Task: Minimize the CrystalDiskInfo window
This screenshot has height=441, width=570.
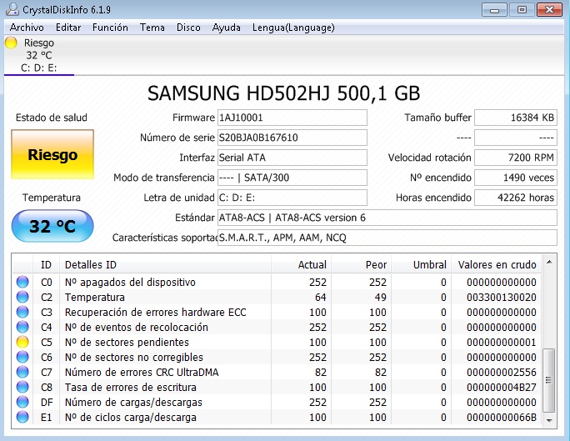Action: [x=494, y=9]
